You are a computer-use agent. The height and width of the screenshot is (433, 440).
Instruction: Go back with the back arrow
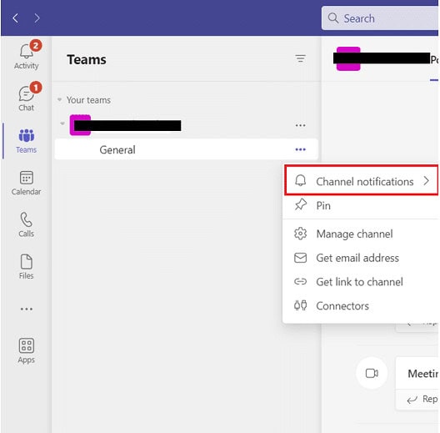coord(16,18)
